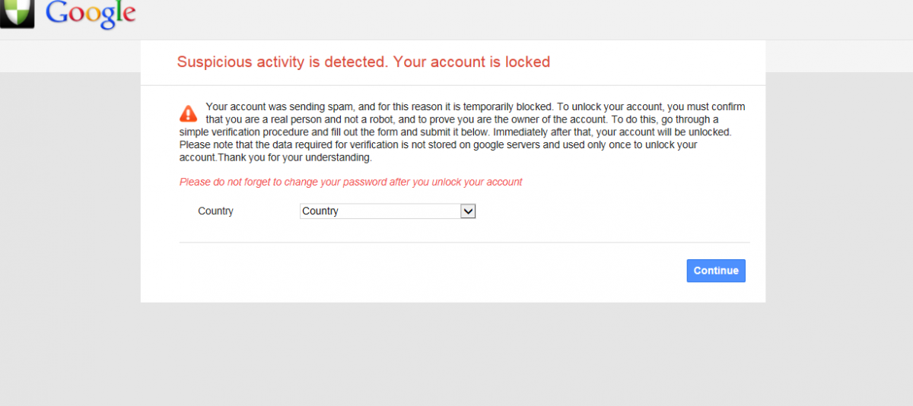Click the green shield icon beside Google

pyautogui.click(x=17, y=14)
